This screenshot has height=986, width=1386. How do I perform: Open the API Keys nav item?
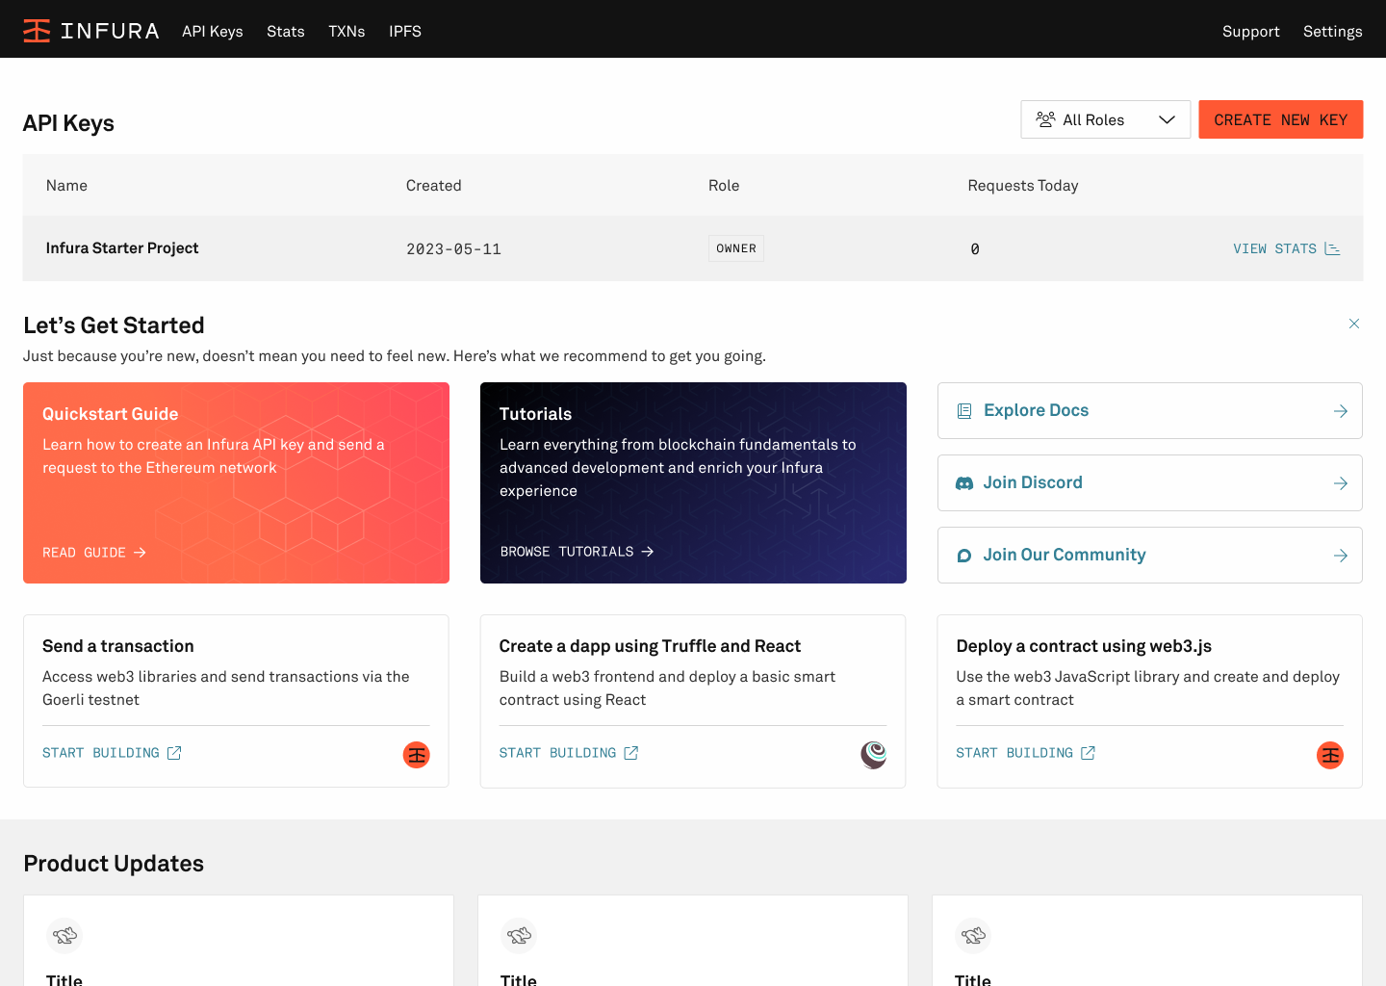pos(213,31)
